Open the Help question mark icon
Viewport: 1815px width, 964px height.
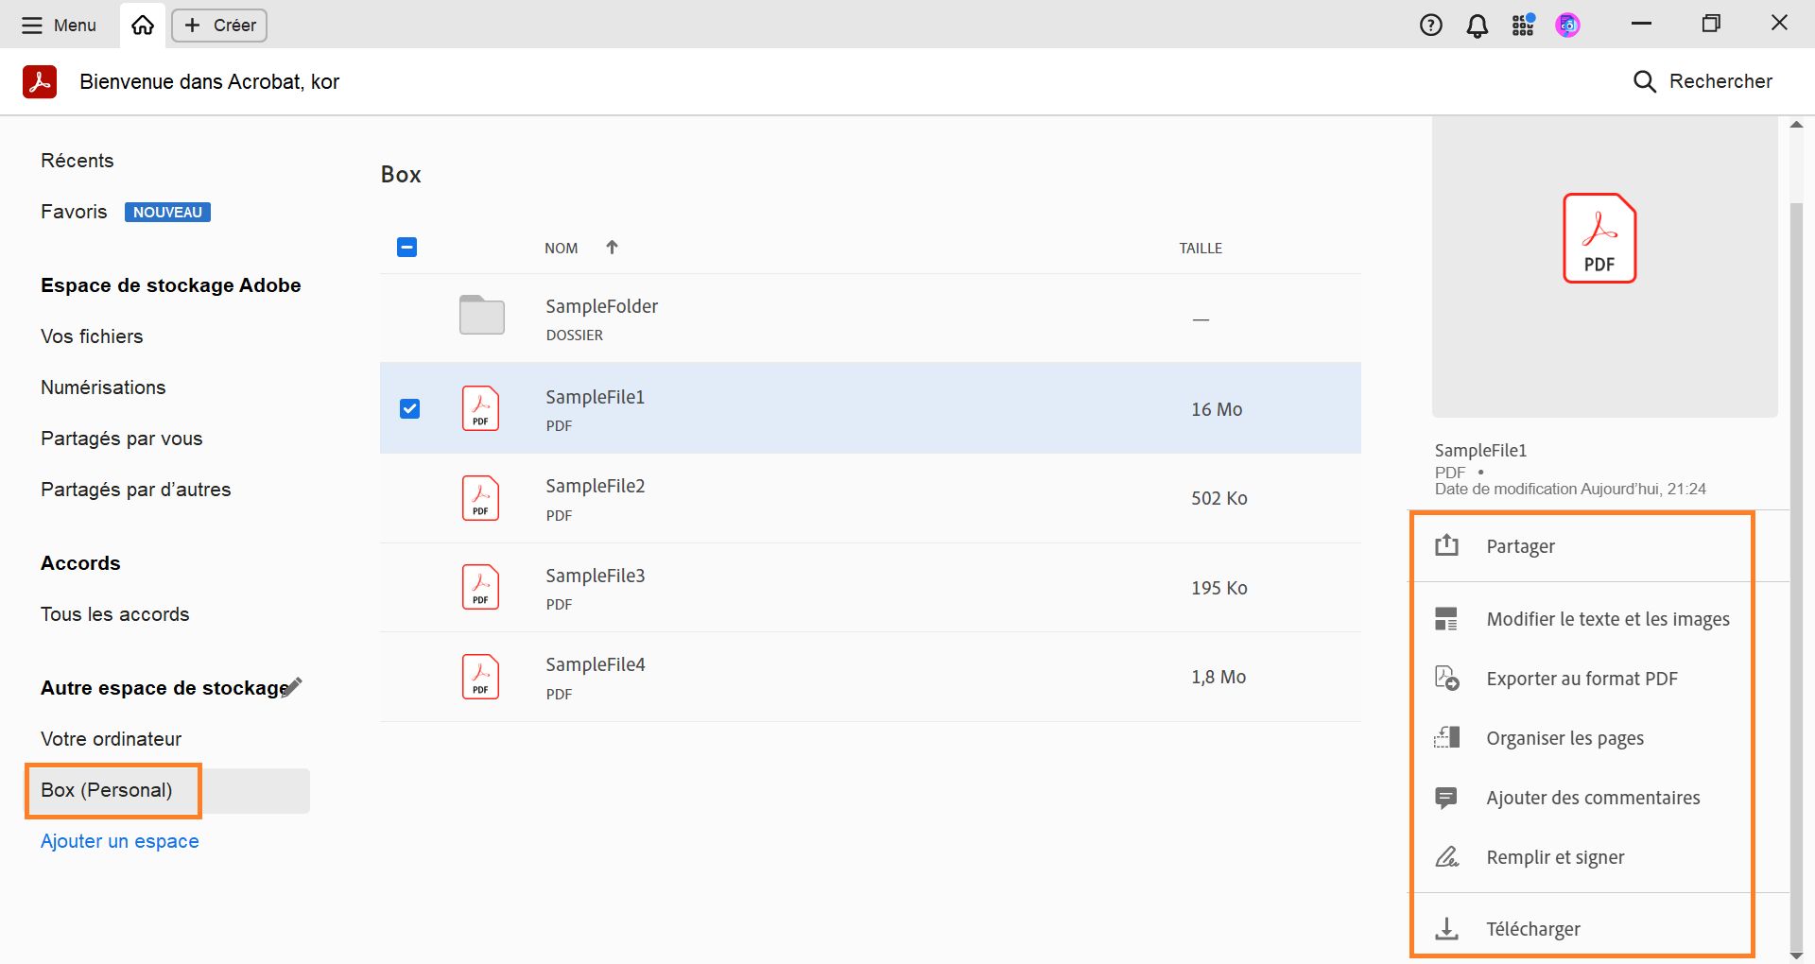tap(1431, 26)
